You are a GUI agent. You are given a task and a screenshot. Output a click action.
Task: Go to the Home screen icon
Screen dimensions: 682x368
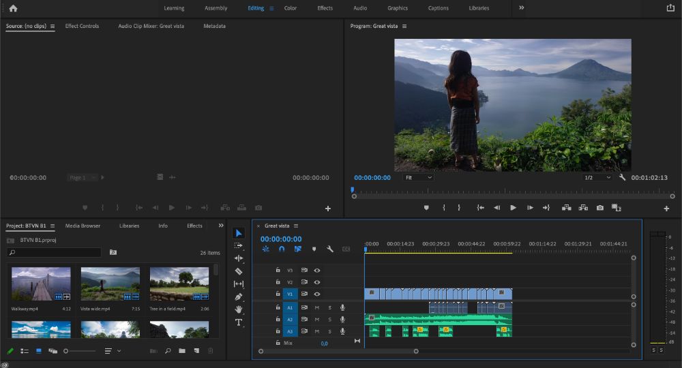pos(13,8)
